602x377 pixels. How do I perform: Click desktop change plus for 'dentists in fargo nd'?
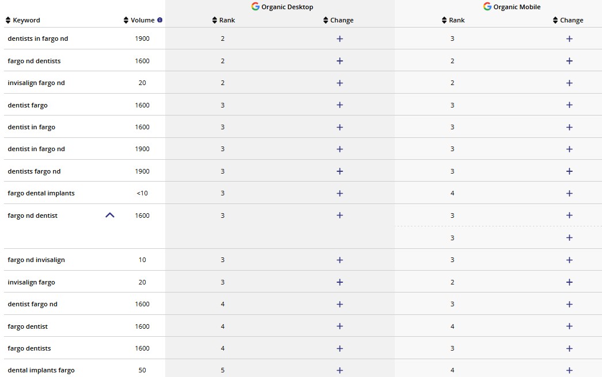(x=340, y=39)
